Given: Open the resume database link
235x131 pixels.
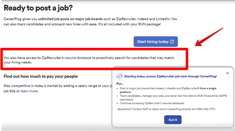Looking at the screenshot, I should (x=78, y=58).
